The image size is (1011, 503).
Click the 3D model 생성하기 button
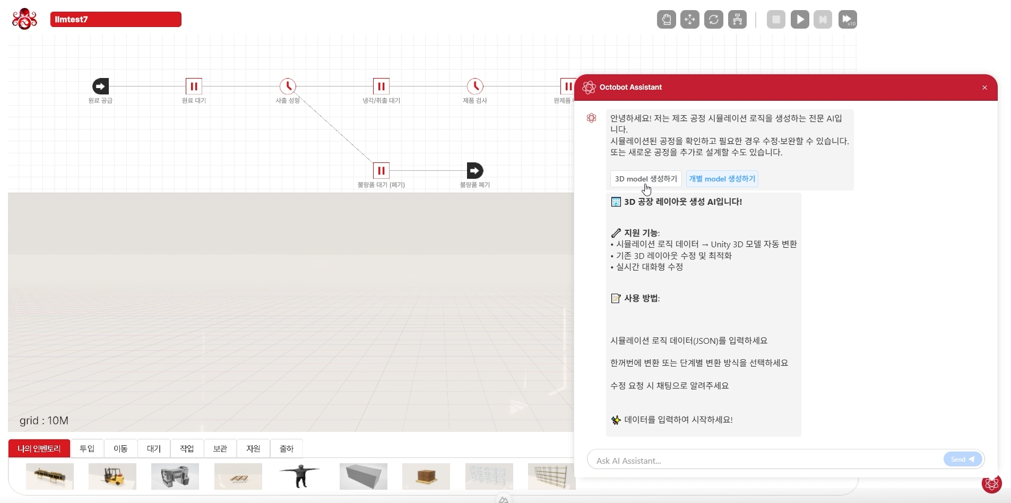[646, 179]
